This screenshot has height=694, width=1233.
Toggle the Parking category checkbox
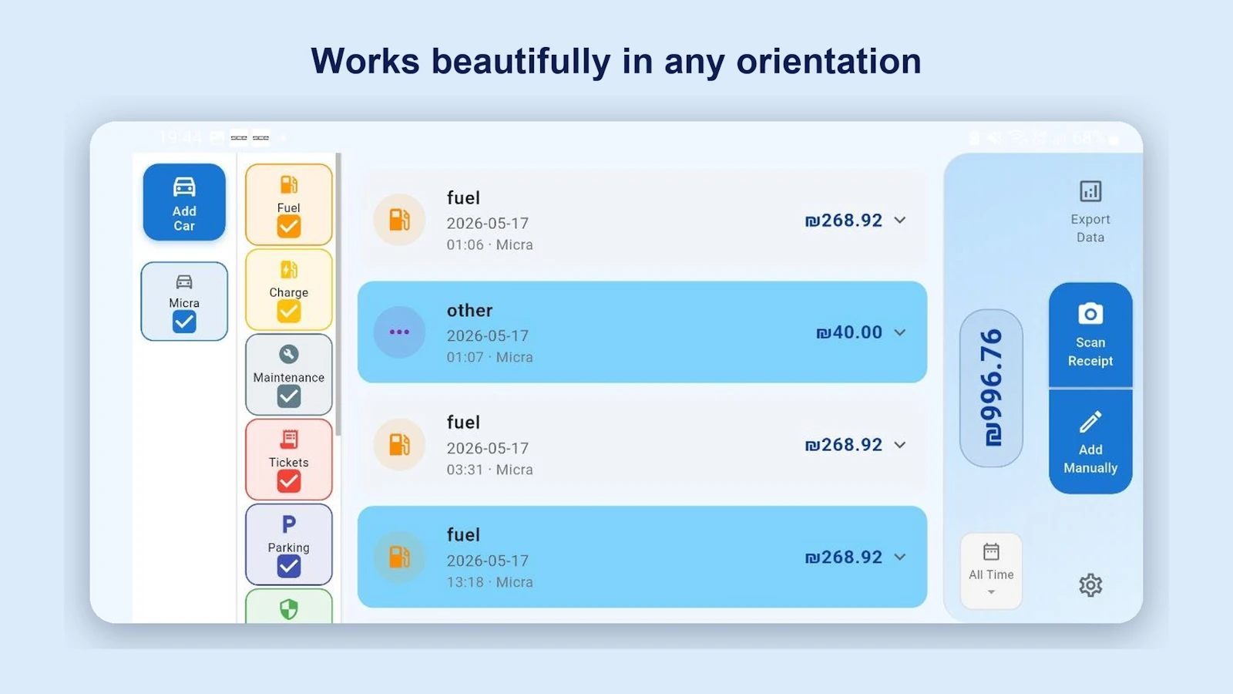[289, 567]
